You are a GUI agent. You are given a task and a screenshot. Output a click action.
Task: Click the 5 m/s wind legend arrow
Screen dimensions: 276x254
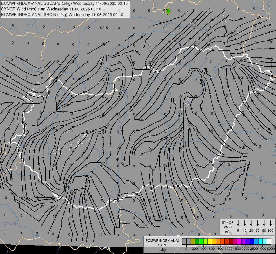point(238,223)
